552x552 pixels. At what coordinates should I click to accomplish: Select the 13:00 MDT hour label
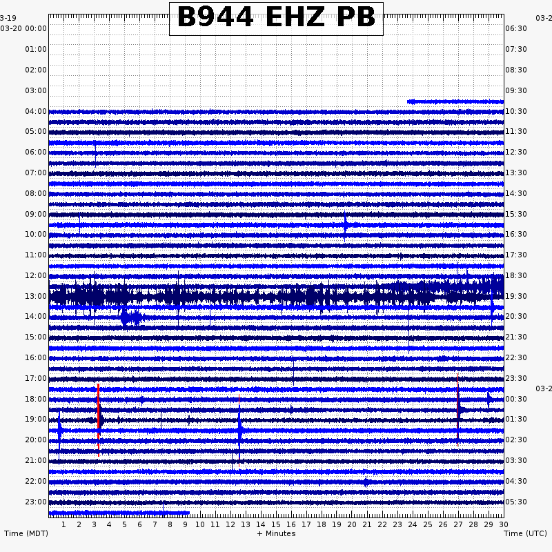36,296
